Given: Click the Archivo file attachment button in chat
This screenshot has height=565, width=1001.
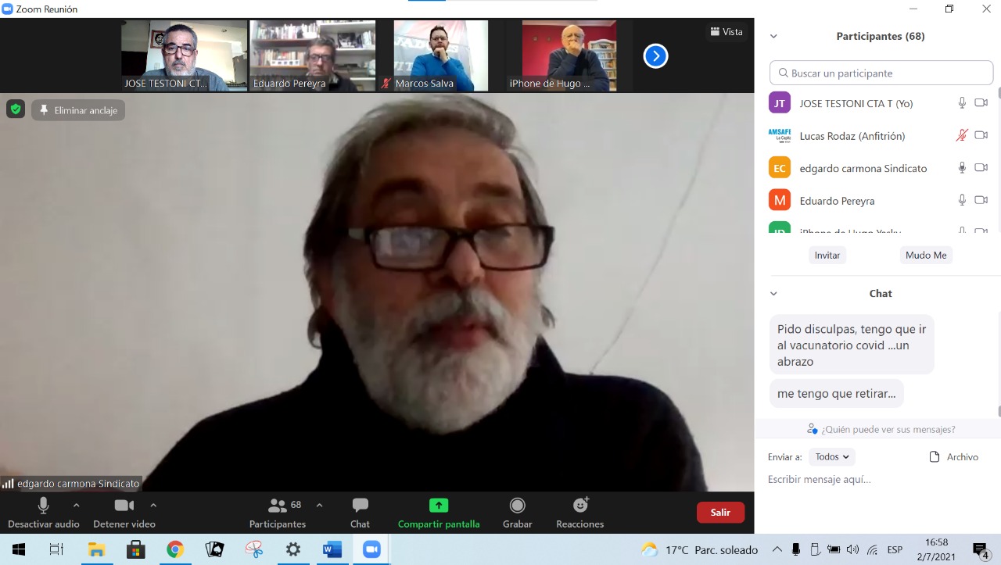Looking at the screenshot, I should coord(953,457).
